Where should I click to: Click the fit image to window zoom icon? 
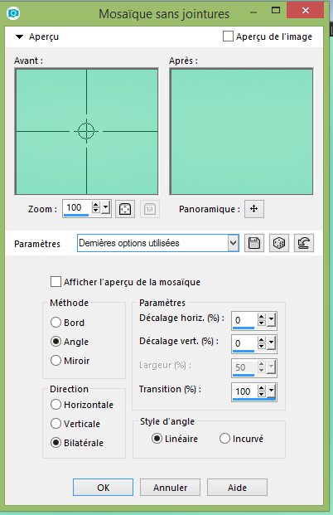point(125,209)
